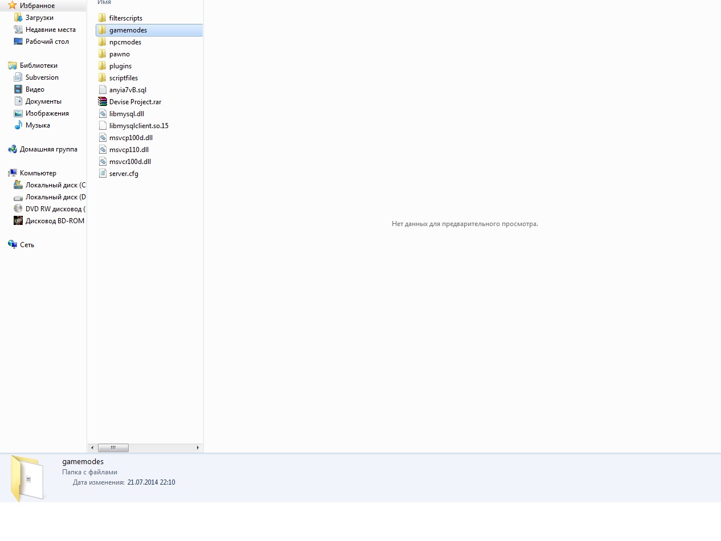The image size is (721, 541).
Task: Select the Избранное label
Action: pos(38,5)
